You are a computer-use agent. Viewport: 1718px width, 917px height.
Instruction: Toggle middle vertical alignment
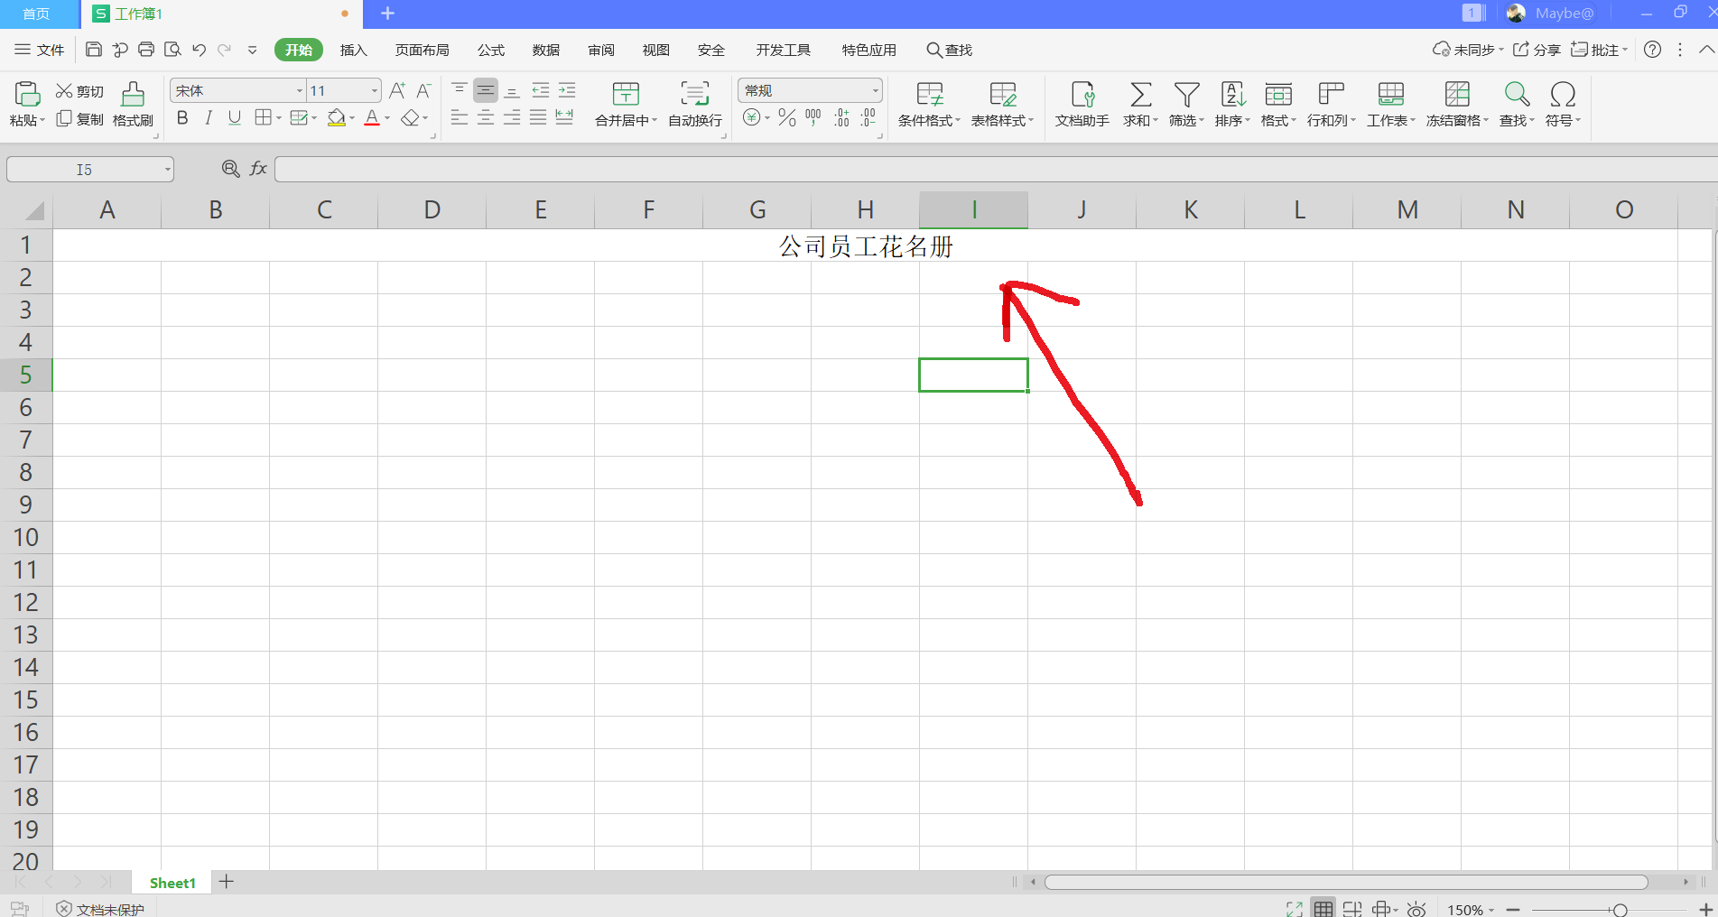[486, 90]
